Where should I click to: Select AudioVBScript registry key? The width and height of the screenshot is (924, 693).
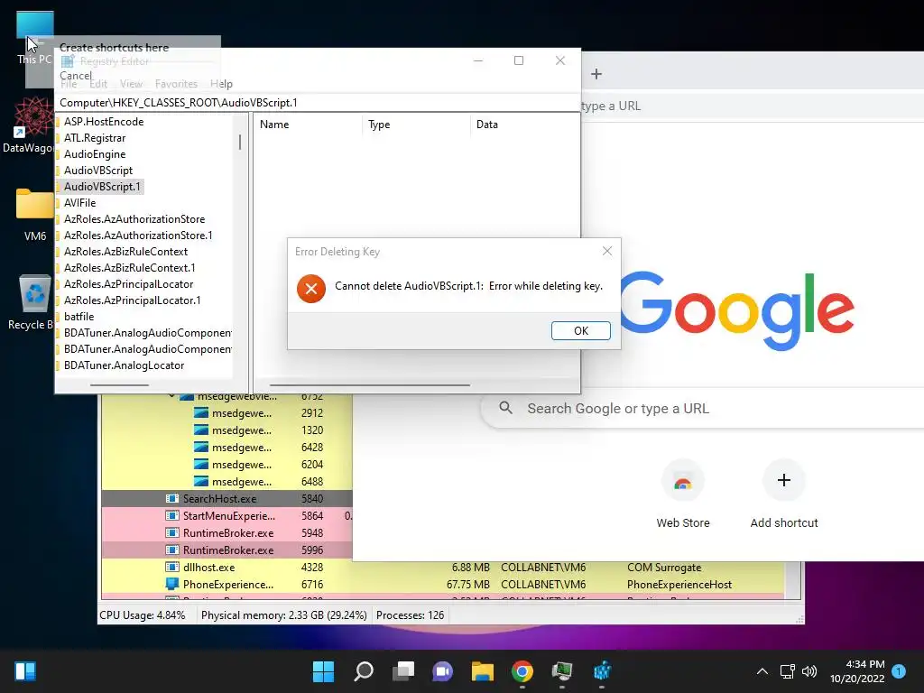click(x=98, y=171)
